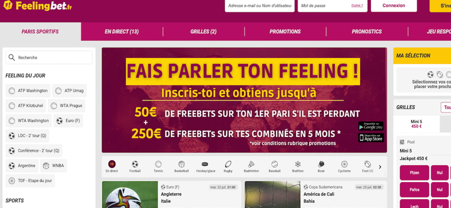This screenshot has width=451, height=208.
Task: Open the Tennis sport category
Action: [x=158, y=166]
